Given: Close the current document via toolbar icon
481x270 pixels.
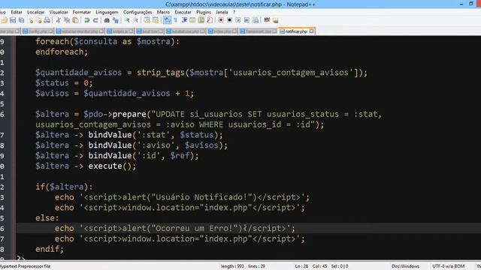Looking at the screenshot, I should click(x=31, y=20).
